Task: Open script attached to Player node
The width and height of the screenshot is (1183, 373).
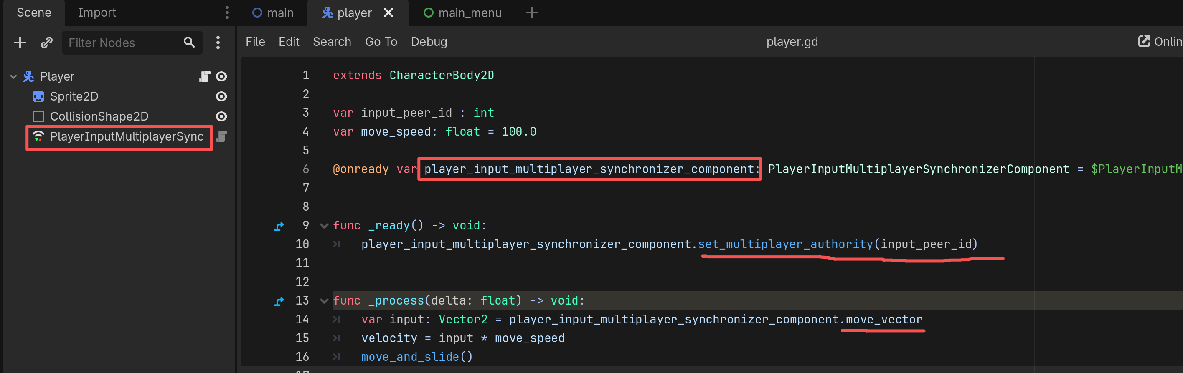Action: pos(204,76)
